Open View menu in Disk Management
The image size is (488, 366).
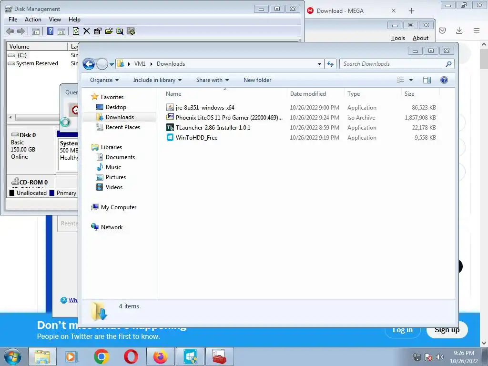point(55,19)
